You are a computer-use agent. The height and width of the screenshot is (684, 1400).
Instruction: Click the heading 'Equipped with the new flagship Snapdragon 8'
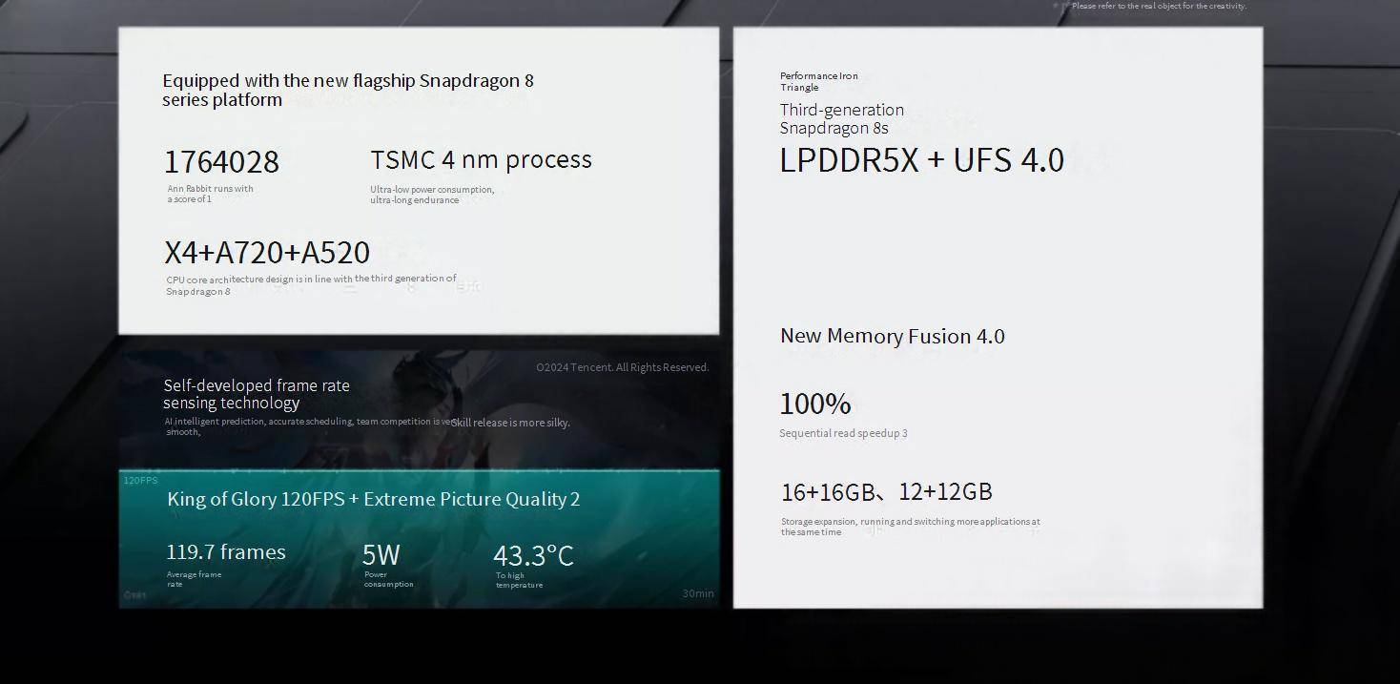pos(348,90)
